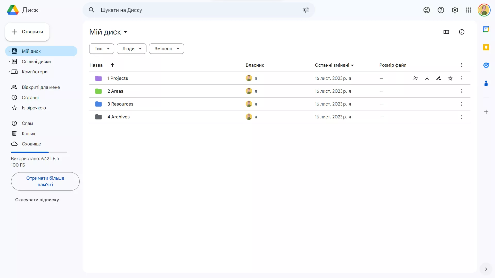Click the share icon on 1 Projects row
Screen dimensions: 495x278
point(415,78)
